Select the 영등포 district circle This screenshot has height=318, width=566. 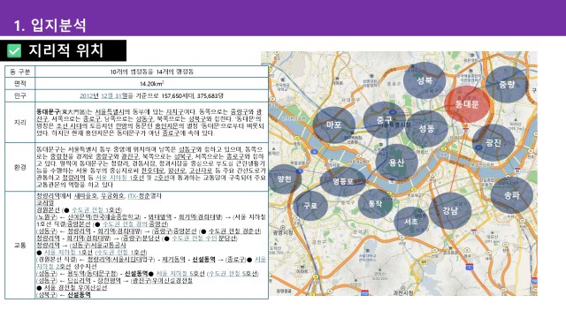pyautogui.click(x=343, y=181)
